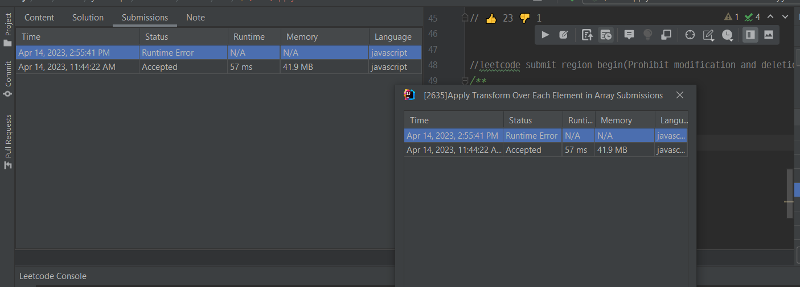Locate the problem with the crosshair icon
The height and width of the screenshot is (287, 800).
coord(690,35)
